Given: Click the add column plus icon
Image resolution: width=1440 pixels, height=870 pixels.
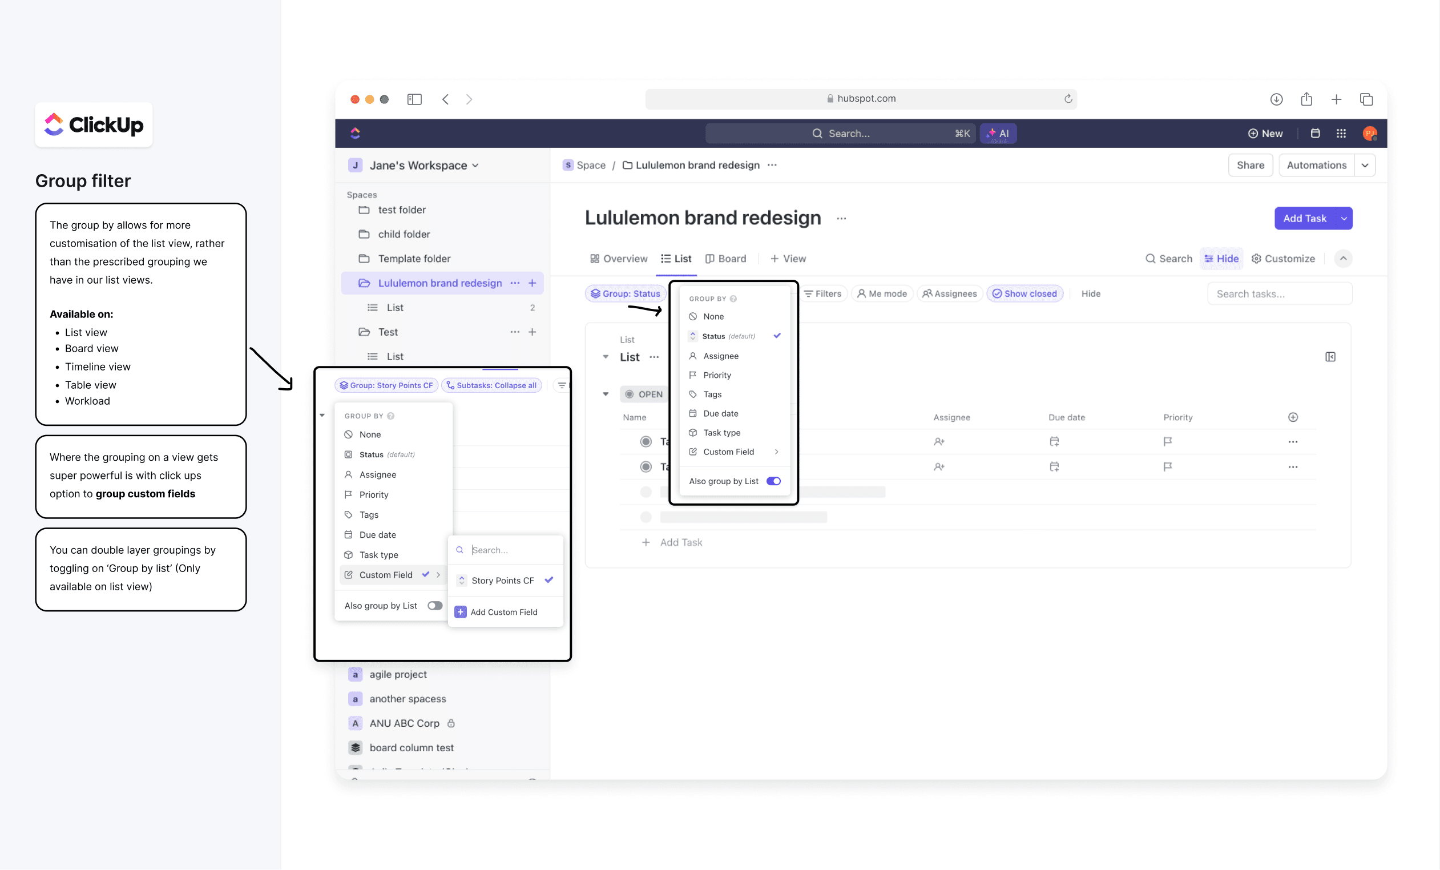Looking at the screenshot, I should click(1293, 417).
